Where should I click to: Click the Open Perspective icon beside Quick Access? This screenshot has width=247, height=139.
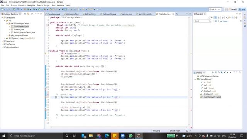[x=225, y=9]
